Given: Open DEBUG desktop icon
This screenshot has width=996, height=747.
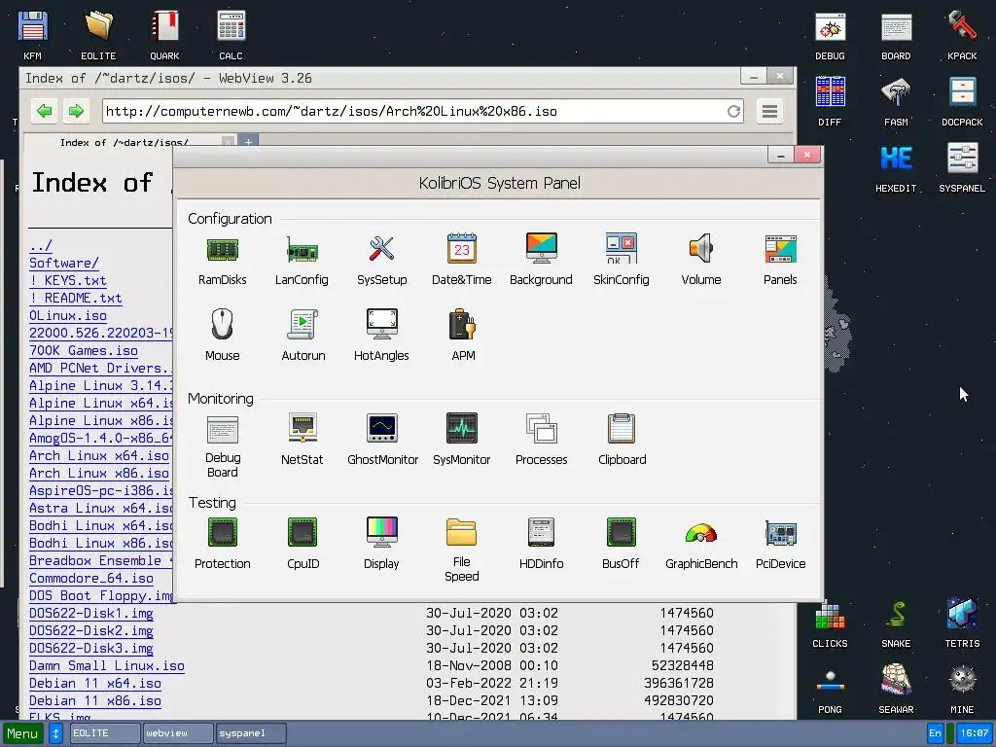Looking at the screenshot, I should pyautogui.click(x=831, y=28).
